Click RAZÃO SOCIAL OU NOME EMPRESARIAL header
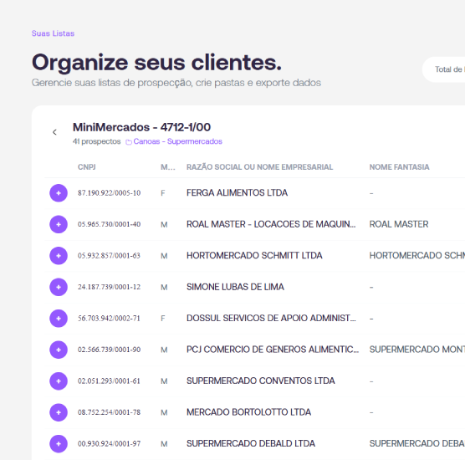This screenshot has width=465, height=465. click(x=259, y=167)
